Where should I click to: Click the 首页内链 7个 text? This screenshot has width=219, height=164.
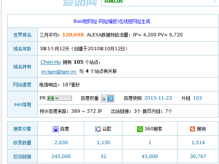[x=157, y=111]
